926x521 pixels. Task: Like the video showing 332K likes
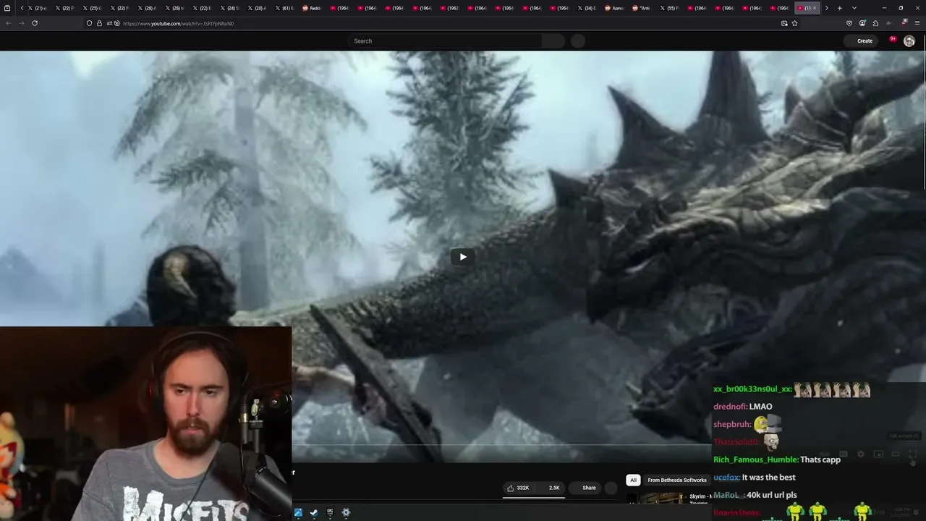pyautogui.click(x=519, y=488)
